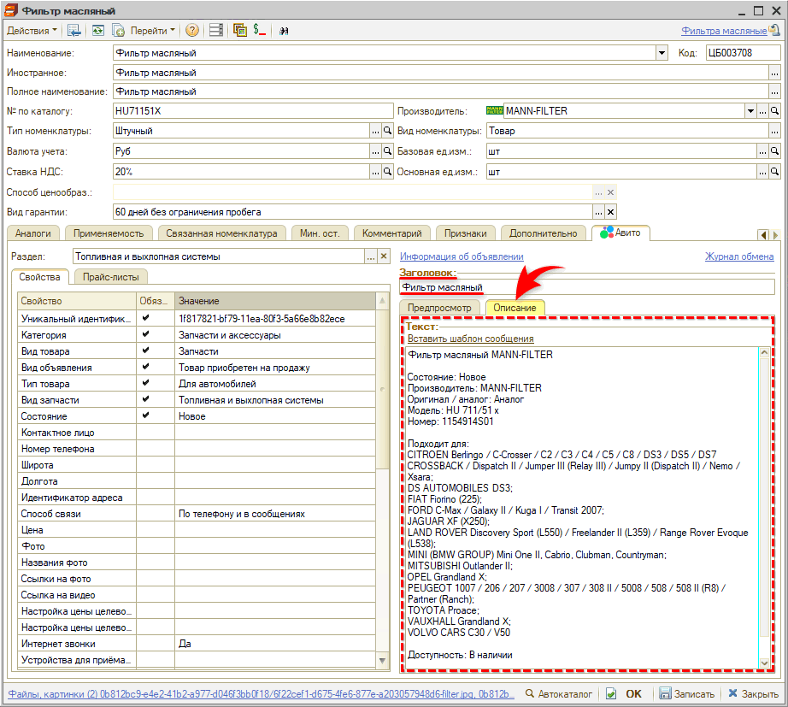
Task: Expand the Производитель dropdown arrow
Action: tap(750, 111)
